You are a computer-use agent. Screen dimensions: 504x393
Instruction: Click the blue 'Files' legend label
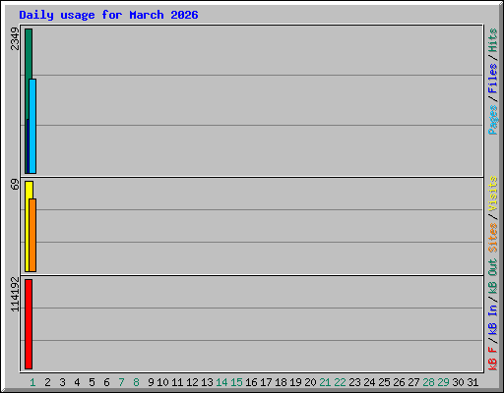coord(493,79)
